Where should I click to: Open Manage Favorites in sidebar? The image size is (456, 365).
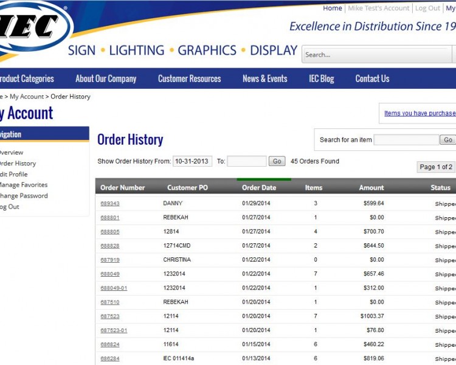pos(23,185)
